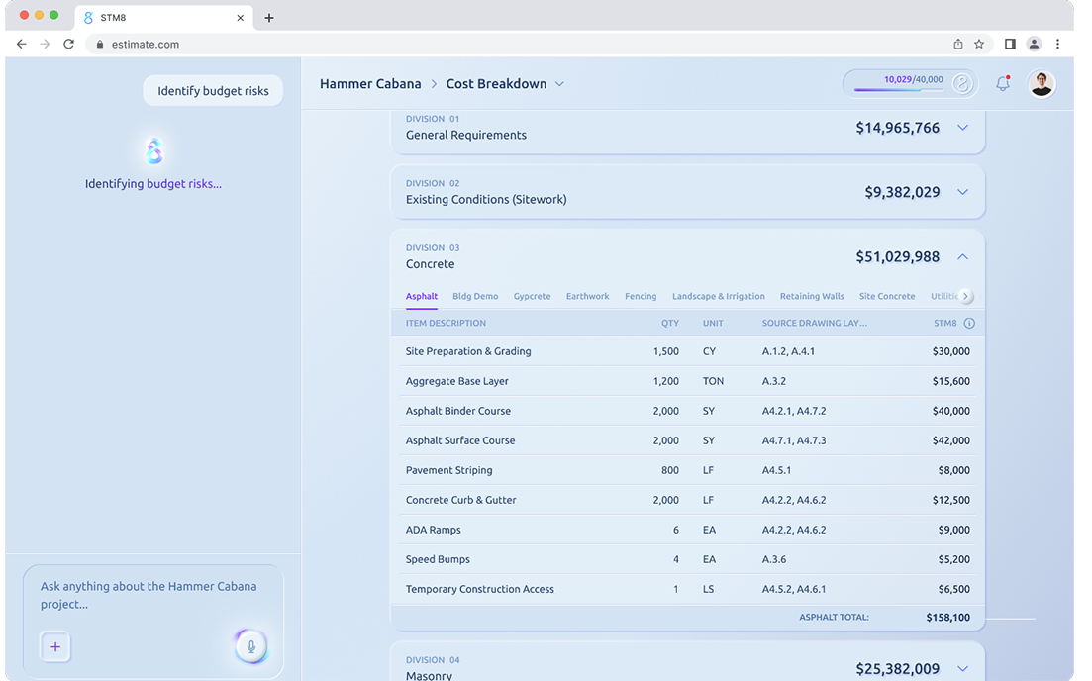Open a new browser tab
The height and width of the screenshot is (681, 1092).
[x=269, y=17]
